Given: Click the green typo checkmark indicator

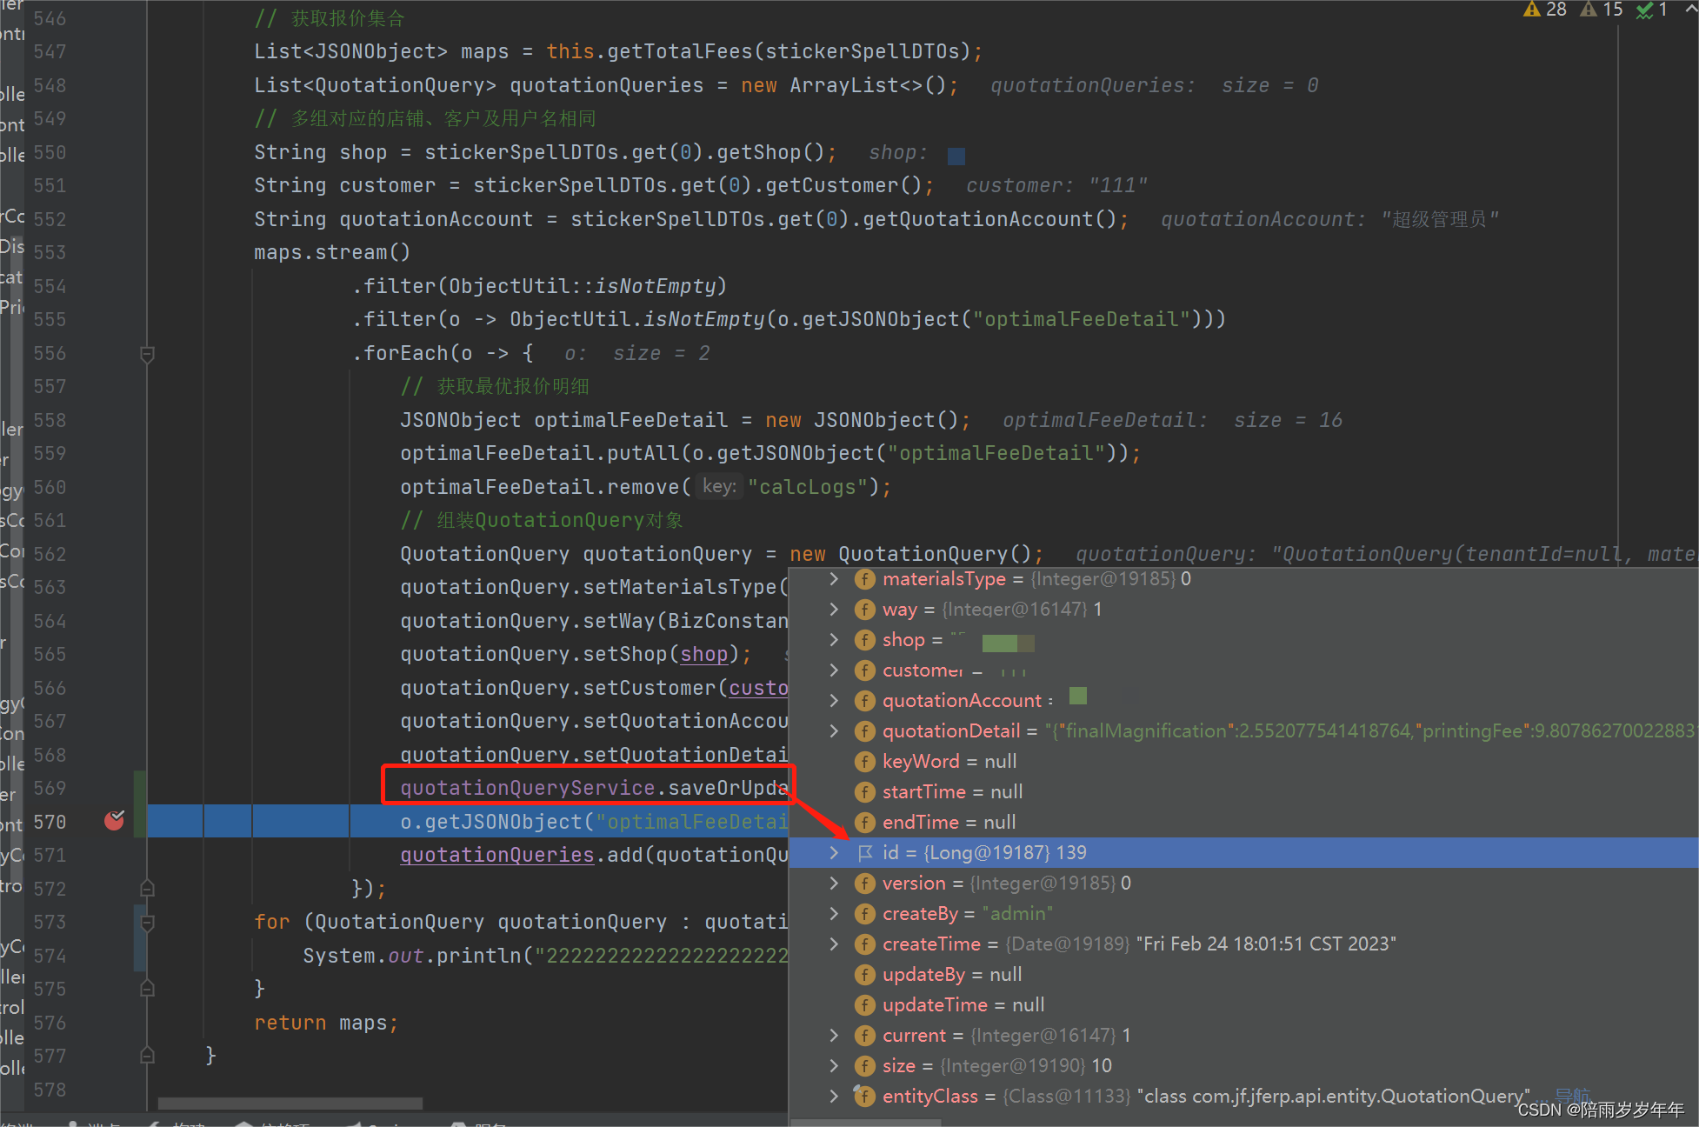Looking at the screenshot, I should [1644, 10].
